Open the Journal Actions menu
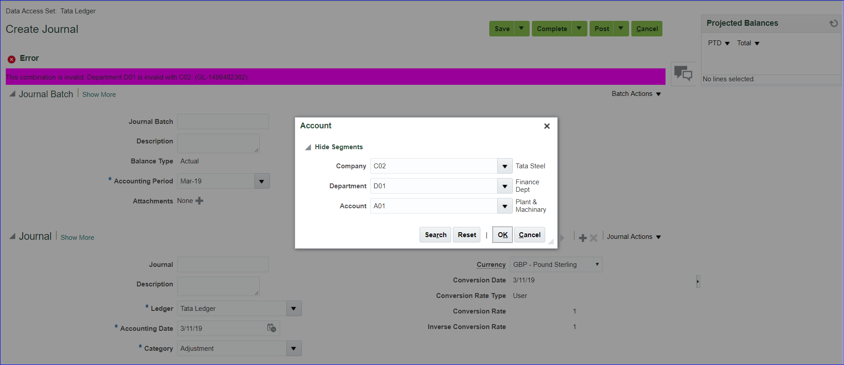 [x=634, y=237]
